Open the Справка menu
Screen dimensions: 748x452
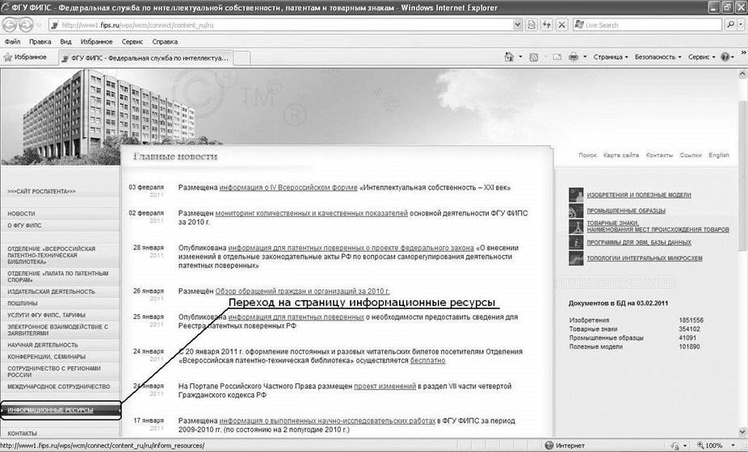pos(165,42)
